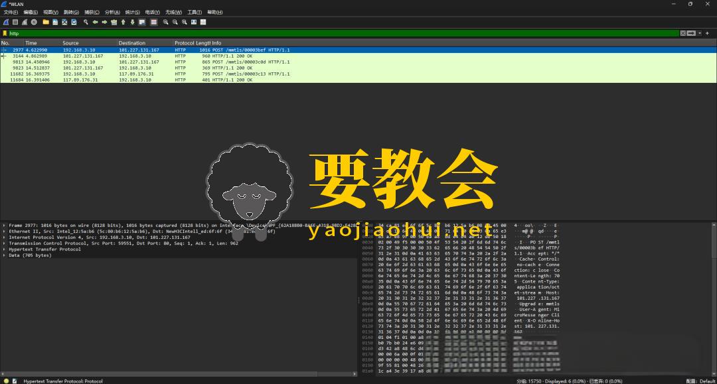Expand the Ethernet II details
This screenshot has height=384, width=717.
4,231
